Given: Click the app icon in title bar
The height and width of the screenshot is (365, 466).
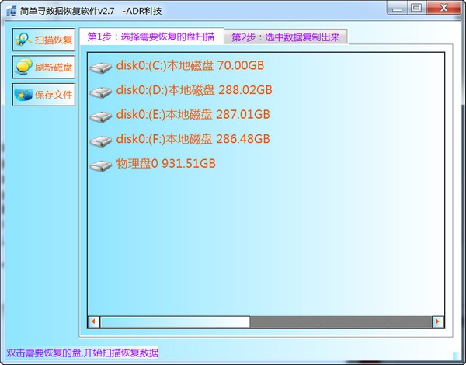Looking at the screenshot, I should pos(10,9).
